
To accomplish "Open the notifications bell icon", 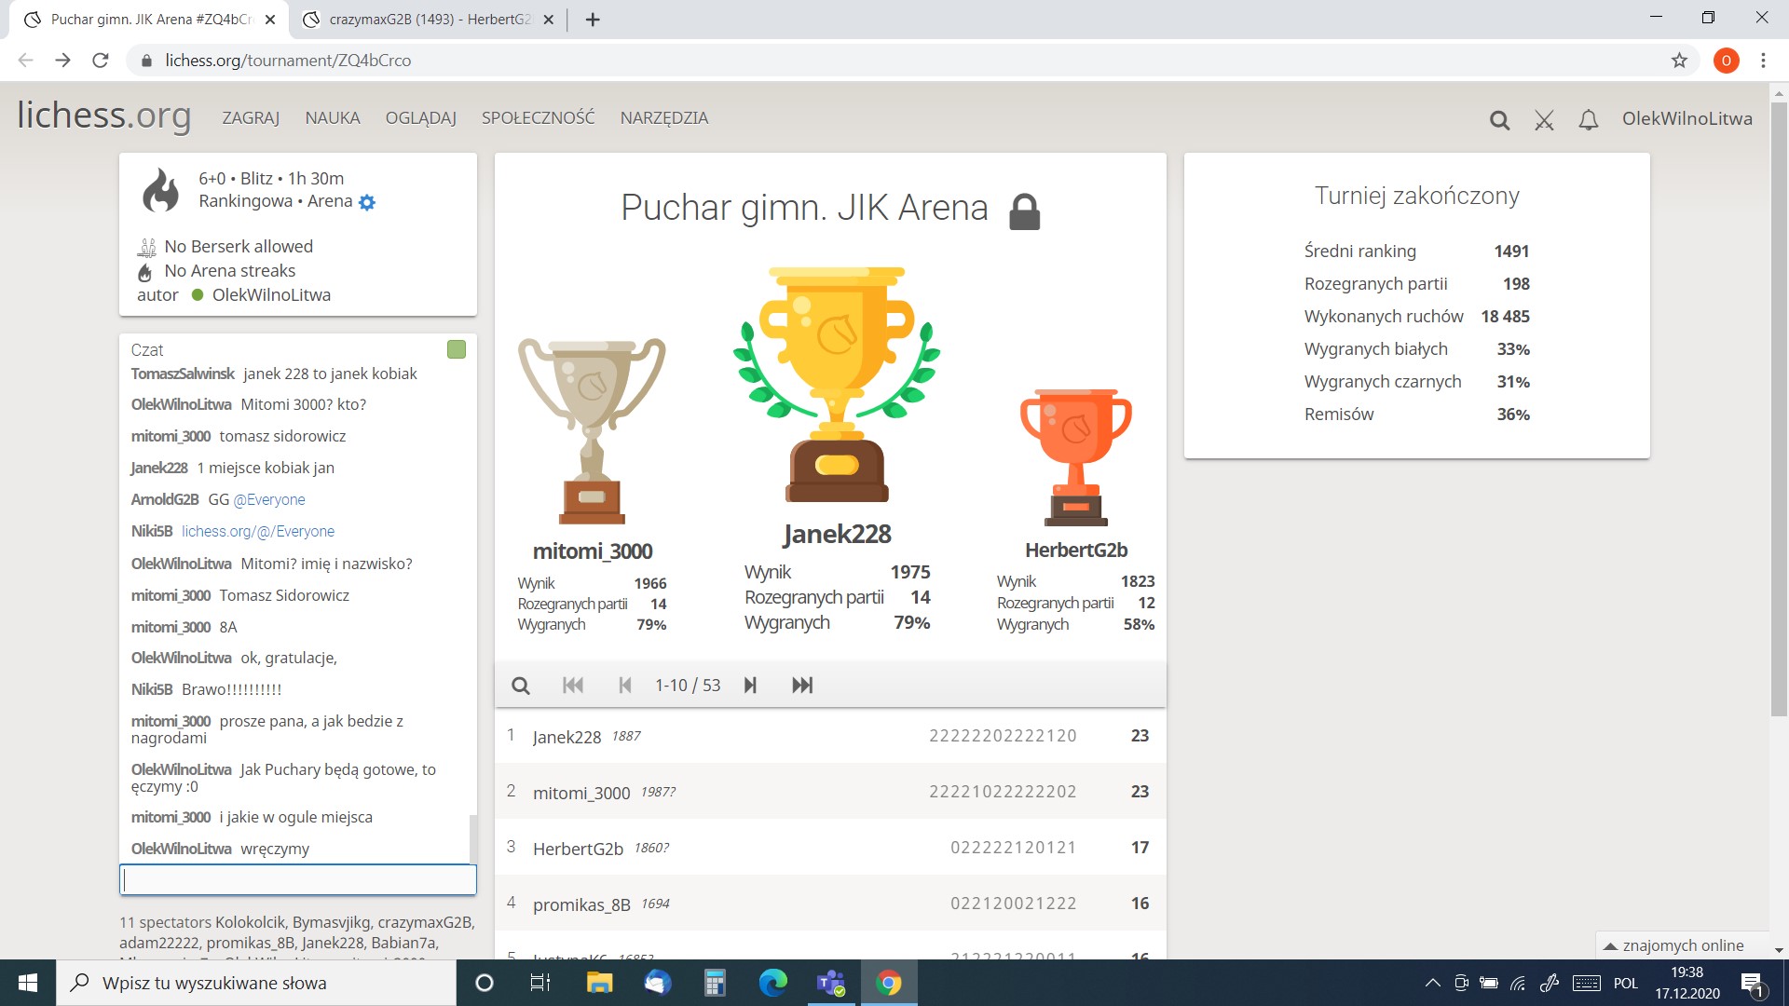I will coord(1589,120).
